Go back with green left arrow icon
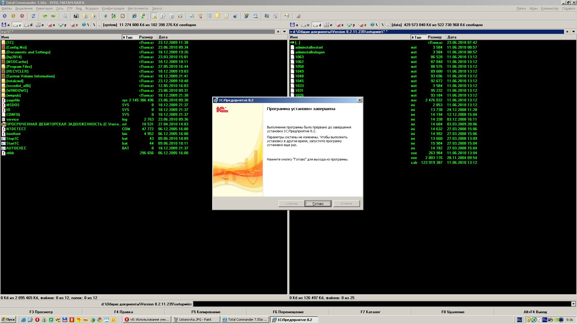Image resolution: width=577 pixels, height=324 pixels. coord(45,16)
